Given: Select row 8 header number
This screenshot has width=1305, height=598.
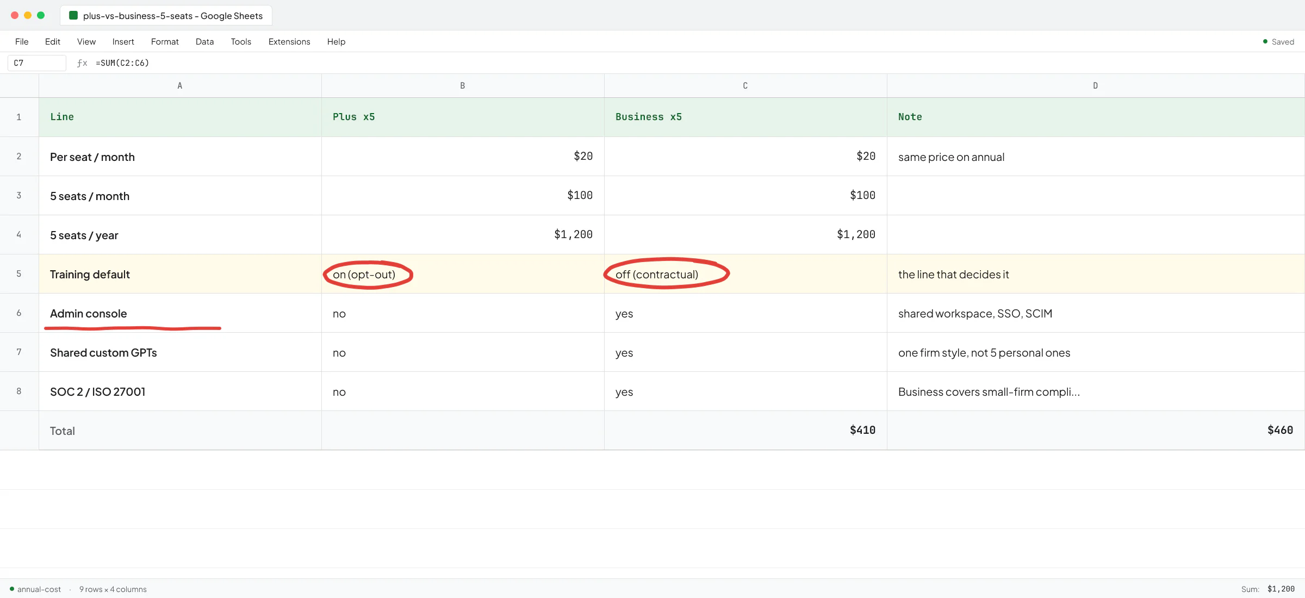Looking at the screenshot, I should (19, 391).
